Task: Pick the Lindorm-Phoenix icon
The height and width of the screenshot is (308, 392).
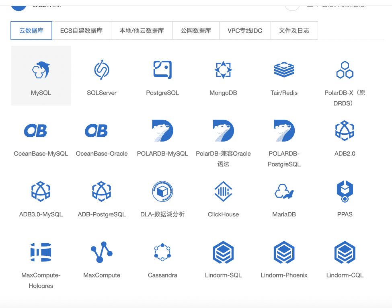Action: coord(284,252)
